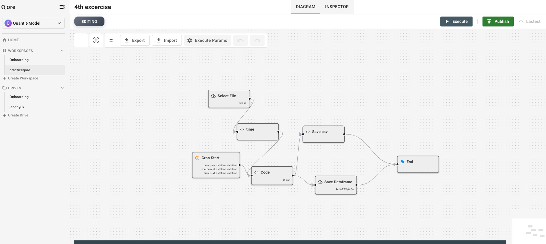The height and width of the screenshot is (244, 546).
Task: Click the redo arrow in toolbar
Action: [257, 40]
